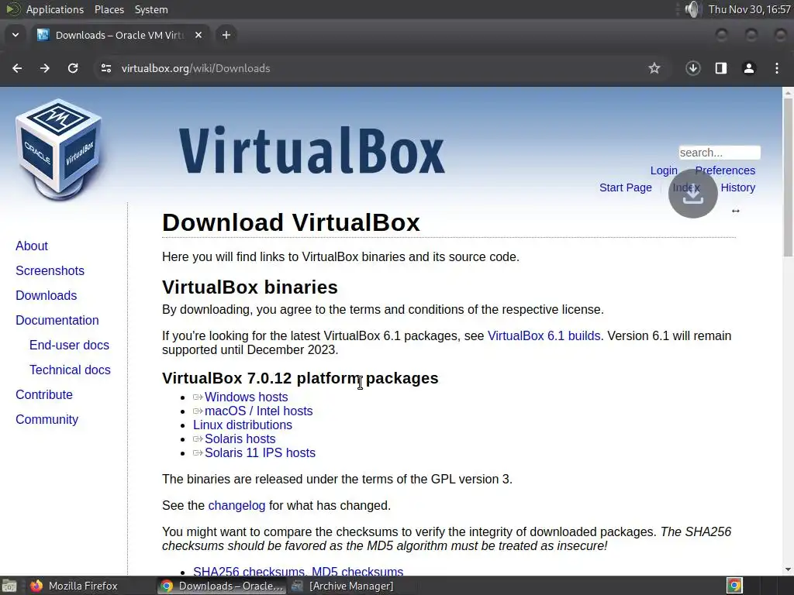Screen dimensions: 794x595
Task: Open Technical docs link
Action: tap(70, 370)
